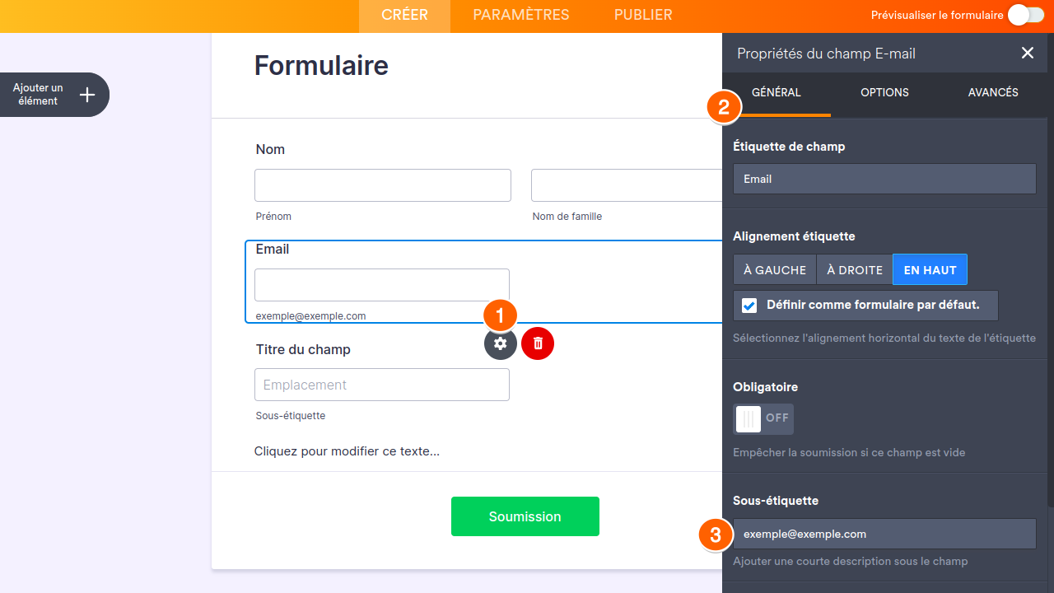
Task: Select the Général properties tab
Action: tap(776, 92)
